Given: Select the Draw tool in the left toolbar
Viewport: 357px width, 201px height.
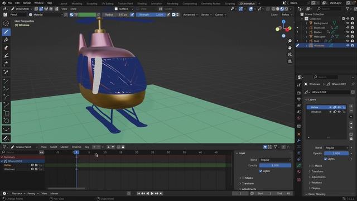Looking at the screenshot, I should [x=6, y=32].
